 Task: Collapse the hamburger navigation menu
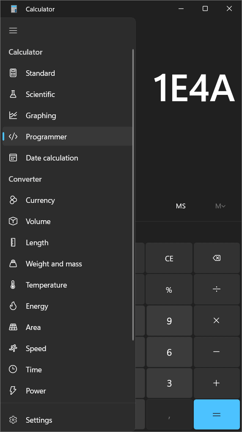13,30
